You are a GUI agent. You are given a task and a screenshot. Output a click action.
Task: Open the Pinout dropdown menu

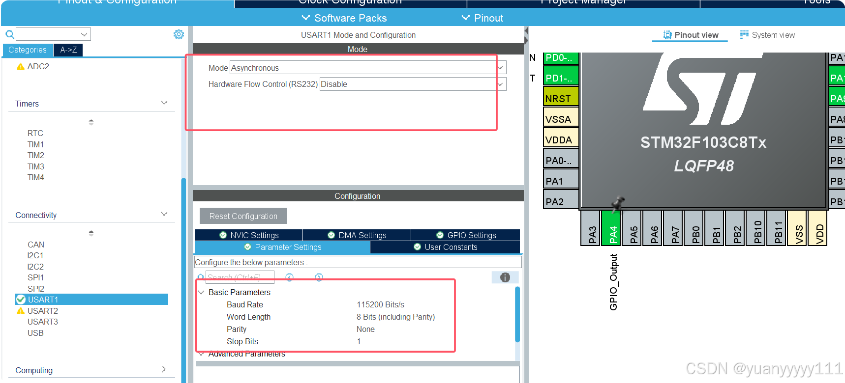point(483,18)
